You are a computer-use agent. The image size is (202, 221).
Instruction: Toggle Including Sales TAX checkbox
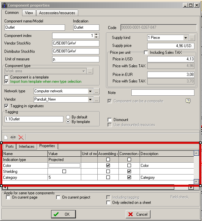tap(146, 52)
